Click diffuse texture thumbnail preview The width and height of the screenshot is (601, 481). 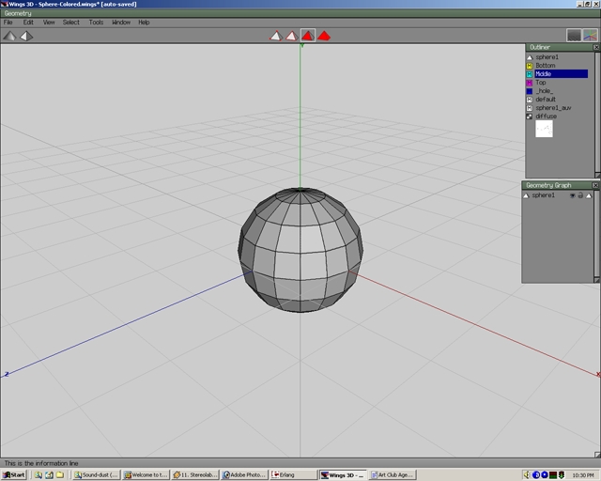tap(544, 129)
